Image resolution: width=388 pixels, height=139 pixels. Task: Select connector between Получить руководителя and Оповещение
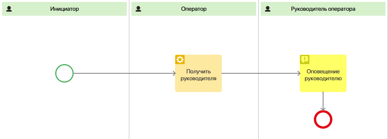point(261,73)
